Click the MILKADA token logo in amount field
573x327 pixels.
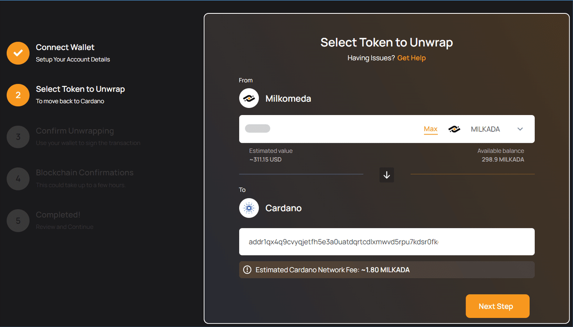click(454, 129)
